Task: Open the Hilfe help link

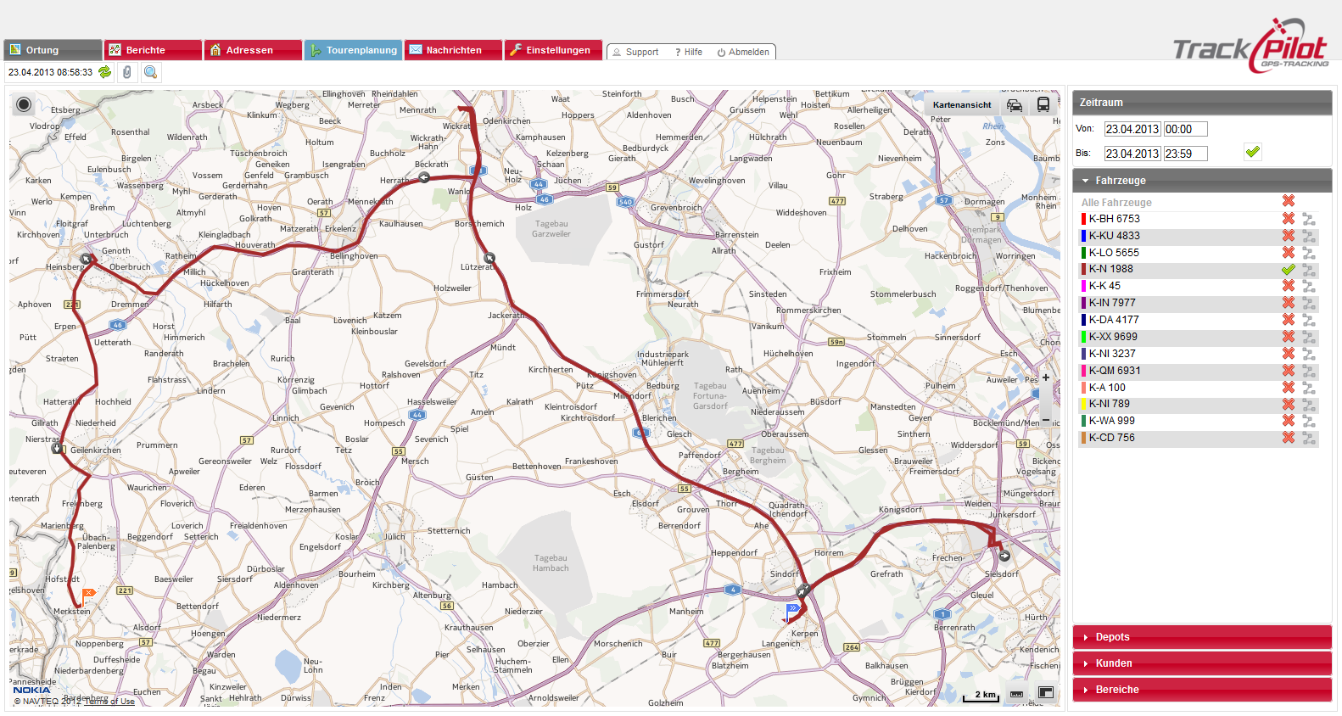Action: [689, 52]
